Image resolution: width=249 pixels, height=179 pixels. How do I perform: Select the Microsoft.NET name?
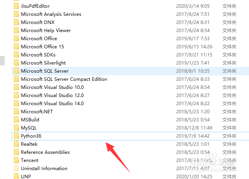pos(37,112)
